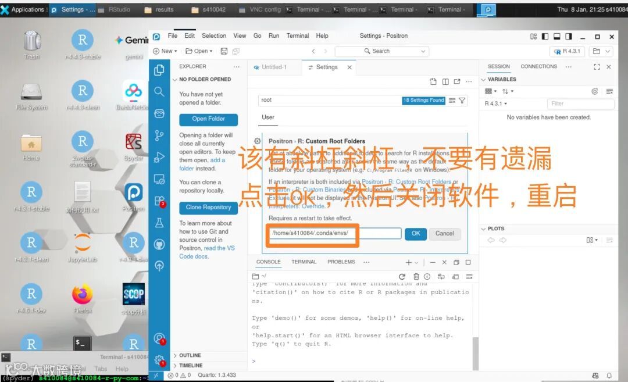Click the console vertical scrollbar
The height and width of the screenshot is (382, 628).
click(476, 353)
